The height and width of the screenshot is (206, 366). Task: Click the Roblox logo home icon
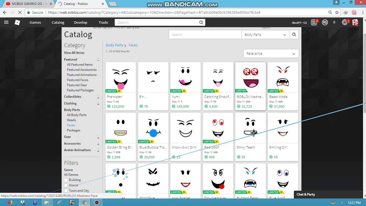pyautogui.click(x=17, y=22)
